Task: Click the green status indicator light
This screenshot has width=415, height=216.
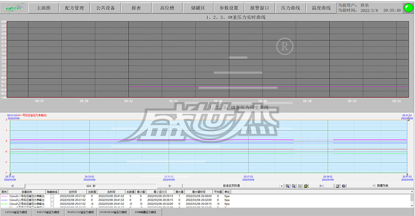Action: pos(408,8)
